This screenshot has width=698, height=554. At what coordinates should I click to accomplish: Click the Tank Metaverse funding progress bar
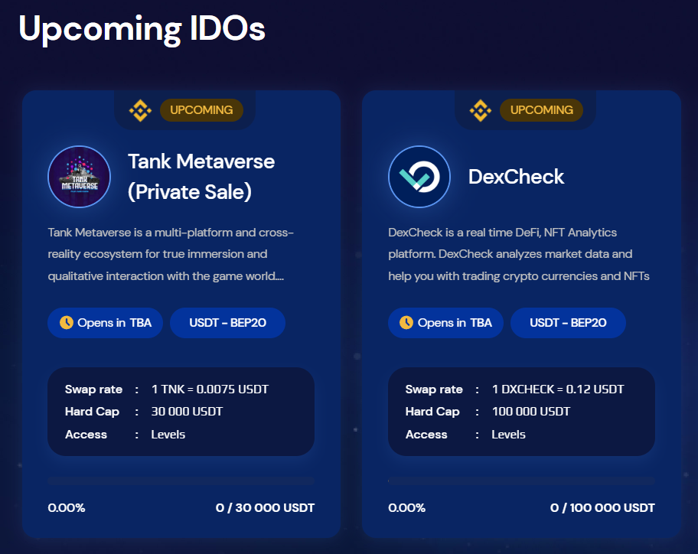click(x=181, y=481)
